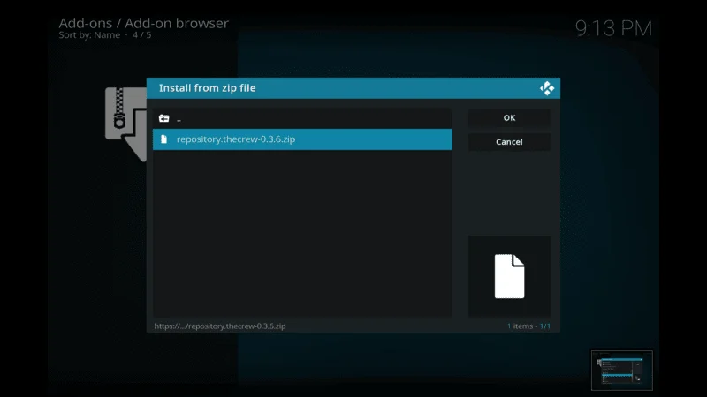Click the large file preview thumbnail
This screenshot has height=397, width=707.
pos(509,276)
